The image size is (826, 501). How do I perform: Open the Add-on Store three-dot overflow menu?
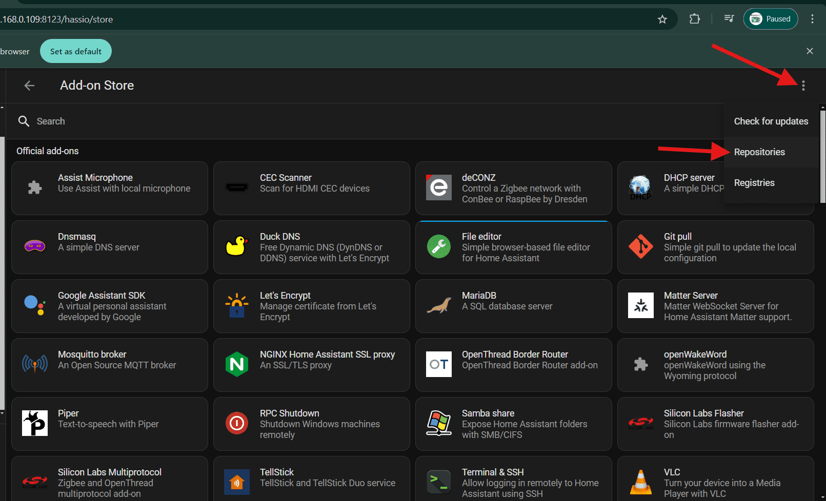click(x=803, y=86)
